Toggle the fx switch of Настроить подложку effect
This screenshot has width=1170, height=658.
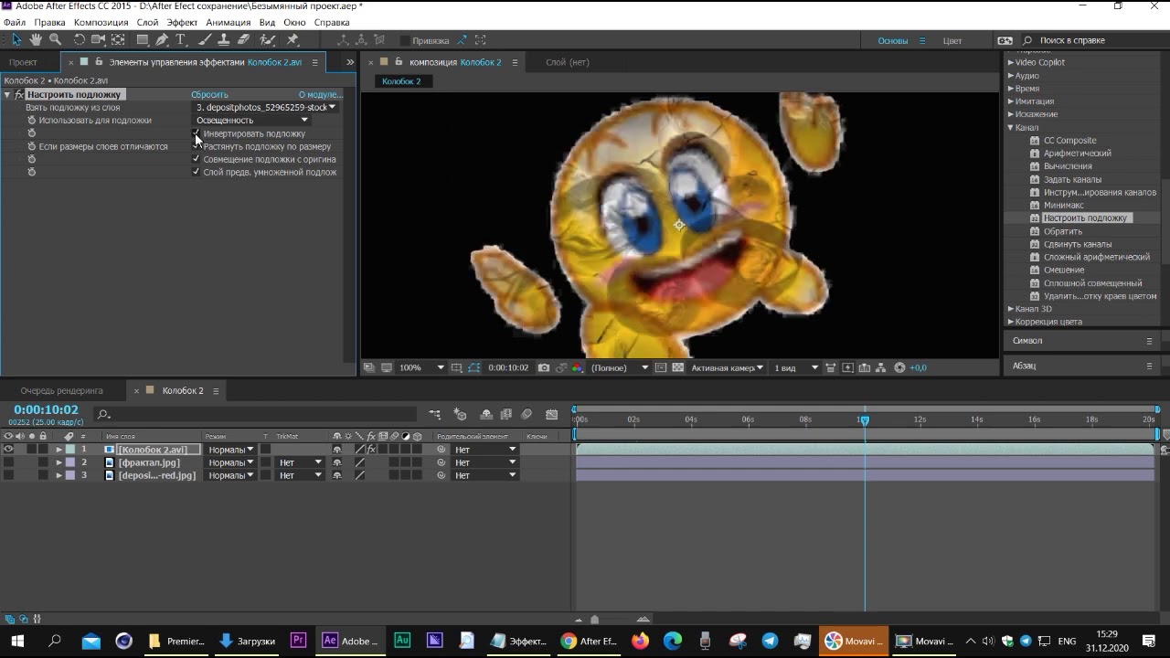(x=19, y=94)
